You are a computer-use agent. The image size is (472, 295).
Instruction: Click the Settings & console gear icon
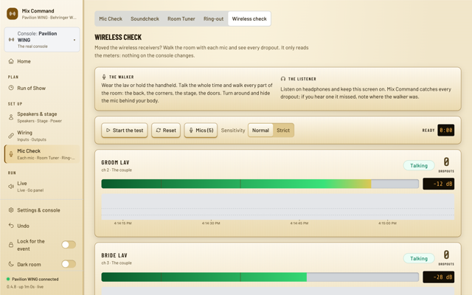point(11,210)
